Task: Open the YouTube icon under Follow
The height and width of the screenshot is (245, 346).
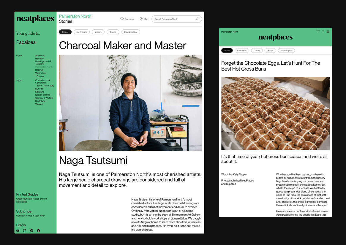Action: click(x=18, y=230)
